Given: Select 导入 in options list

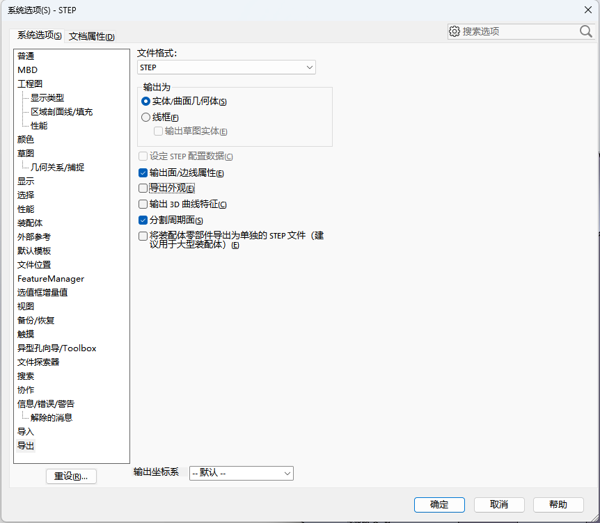Looking at the screenshot, I should pos(26,432).
